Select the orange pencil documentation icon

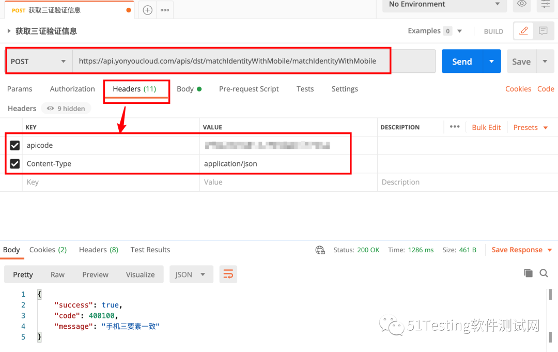pyautogui.click(x=523, y=30)
